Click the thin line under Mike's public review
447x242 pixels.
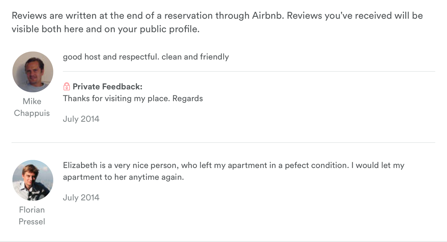249,72
